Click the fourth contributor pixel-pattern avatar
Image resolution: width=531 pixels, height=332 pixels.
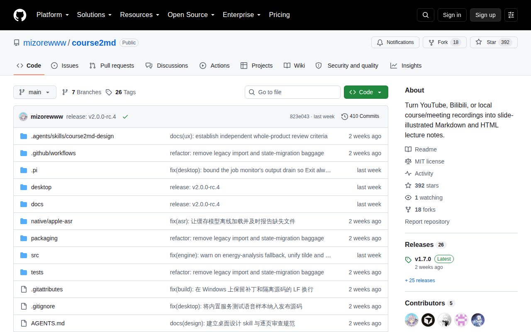(461, 320)
